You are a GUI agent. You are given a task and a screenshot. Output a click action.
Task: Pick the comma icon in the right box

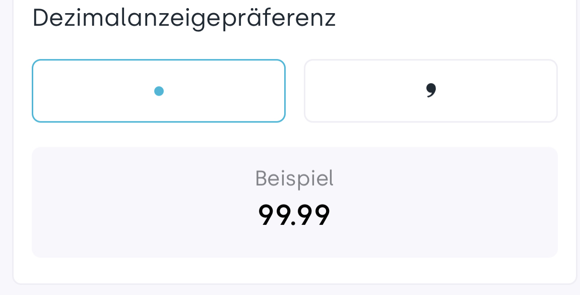pos(430,90)
